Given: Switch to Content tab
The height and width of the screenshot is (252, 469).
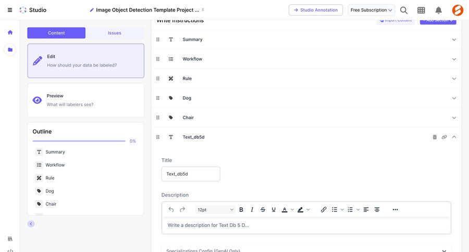Looking at the screenshot, I should click(56, 33).
